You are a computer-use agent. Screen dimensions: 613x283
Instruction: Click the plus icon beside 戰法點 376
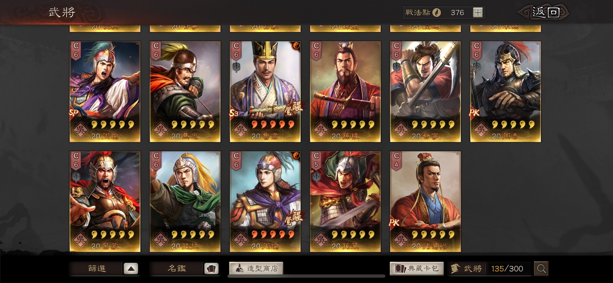pos(478,13)
